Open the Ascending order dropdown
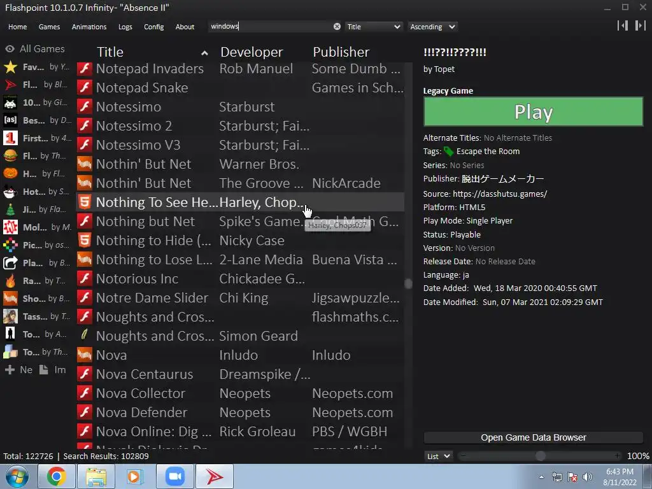 (432, 27)
